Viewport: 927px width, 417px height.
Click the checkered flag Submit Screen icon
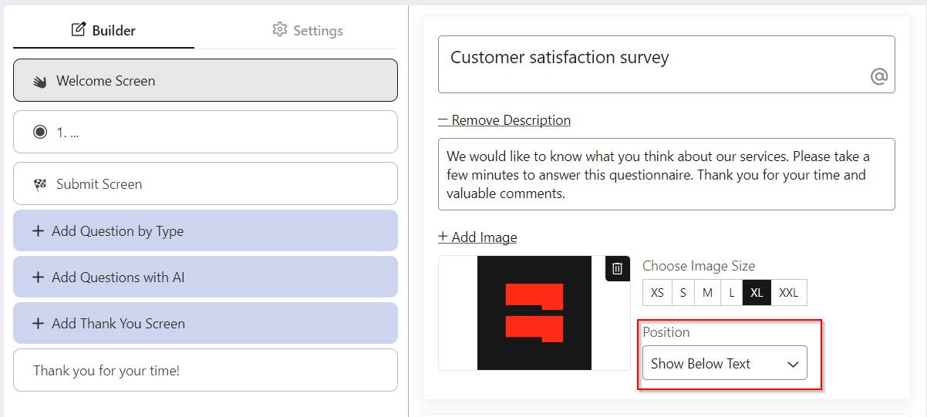click(40, 184)
